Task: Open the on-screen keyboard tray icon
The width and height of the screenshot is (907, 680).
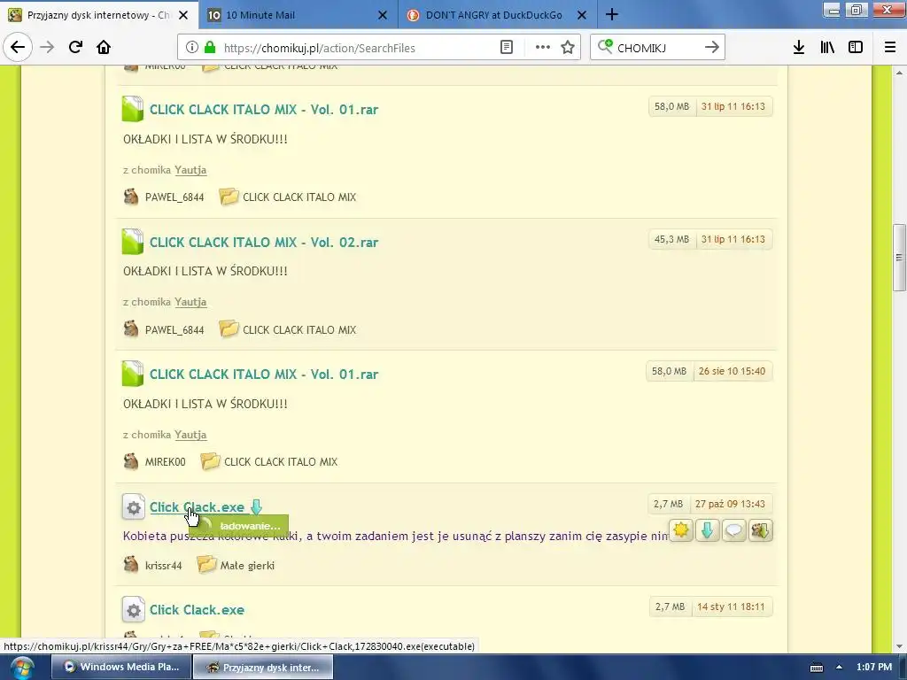Action: [816, 668]
